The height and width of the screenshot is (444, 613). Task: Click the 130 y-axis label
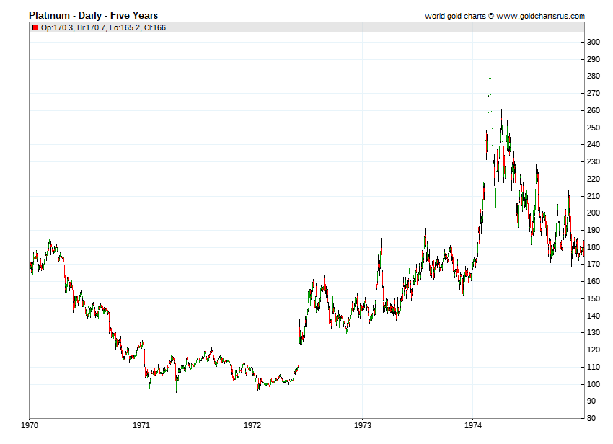click(594, 332)
